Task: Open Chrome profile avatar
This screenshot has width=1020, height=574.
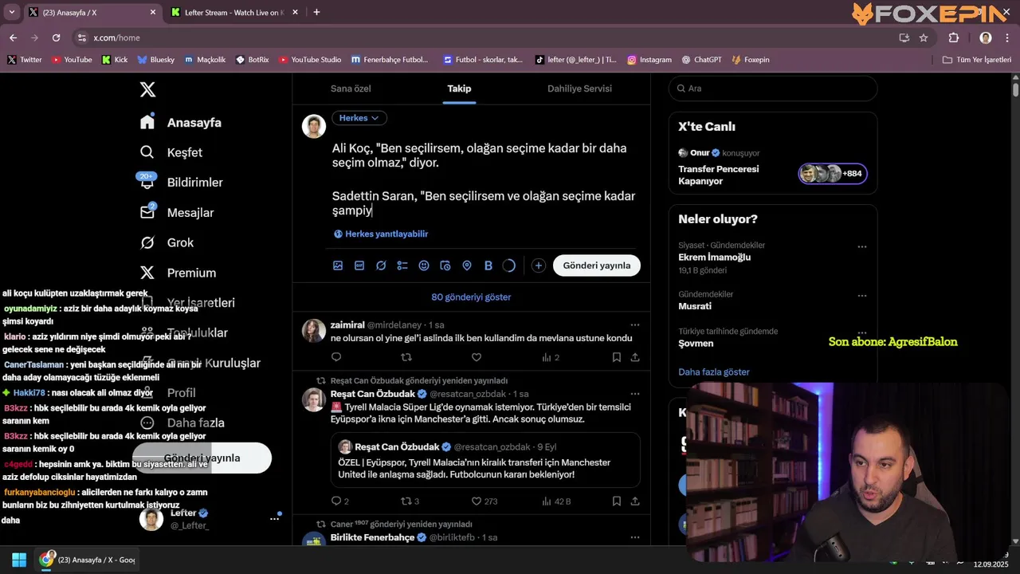Action: tap(986, 37)
